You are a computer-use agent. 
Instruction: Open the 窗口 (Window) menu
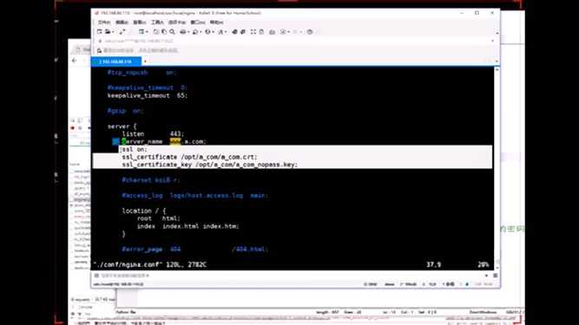click(198, 23)
